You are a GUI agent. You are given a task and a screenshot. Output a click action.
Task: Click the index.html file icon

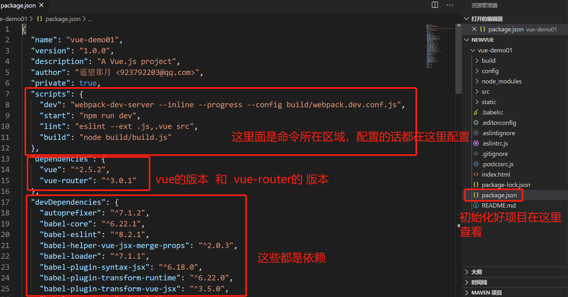pyautogui.click(x=476, y=174)
